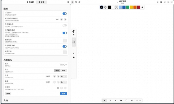Image resolution: width=174 pixels, height=104 pixels.
Task: Select 横向 landscape orientation
Action: click(64, 70)
